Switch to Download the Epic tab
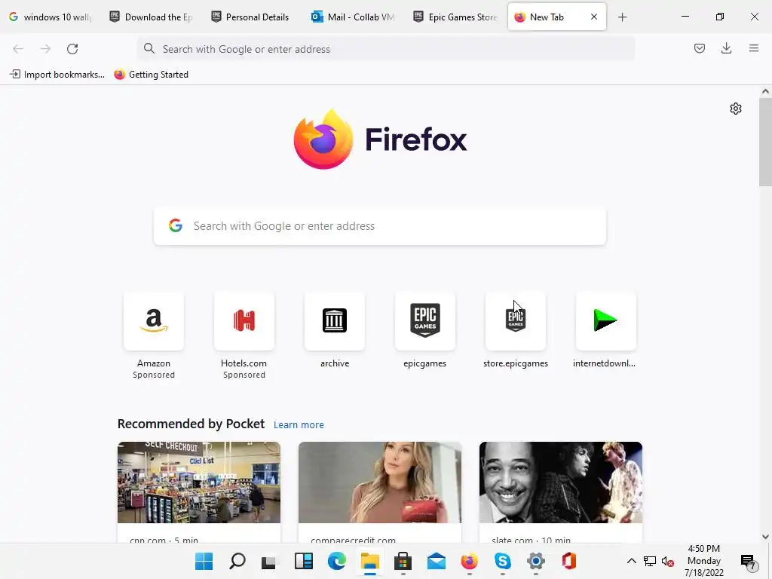 pos(151,17)
